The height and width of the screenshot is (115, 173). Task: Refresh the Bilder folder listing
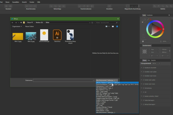coord(92,22)
